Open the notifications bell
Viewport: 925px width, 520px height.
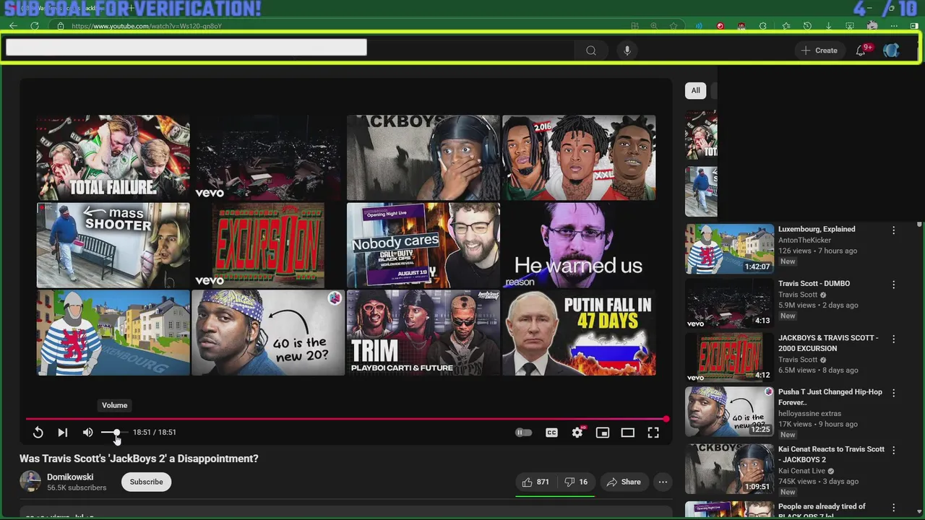pyautogui.click(x=861, y=51)
